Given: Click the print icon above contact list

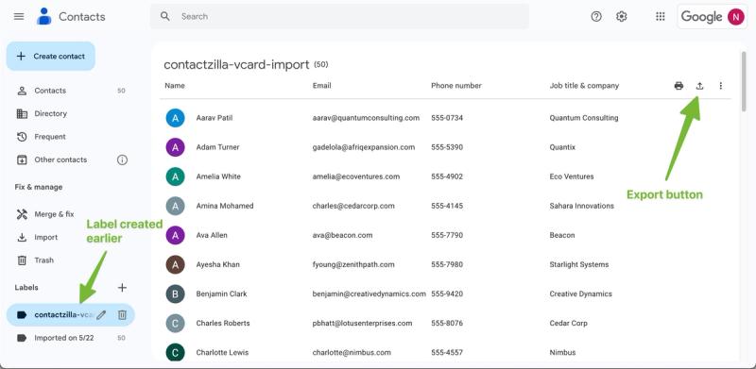Looking at the screenshot, I should (679, 86).
